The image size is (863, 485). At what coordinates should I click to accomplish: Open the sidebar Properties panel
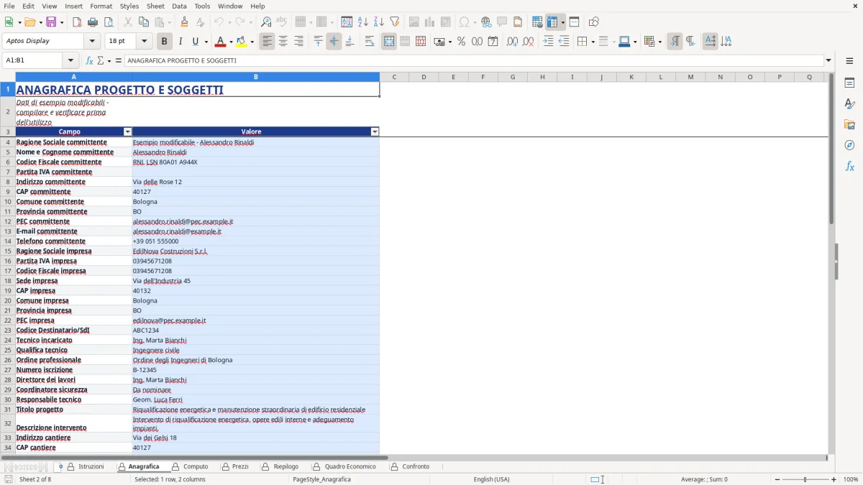click(849, 83)
